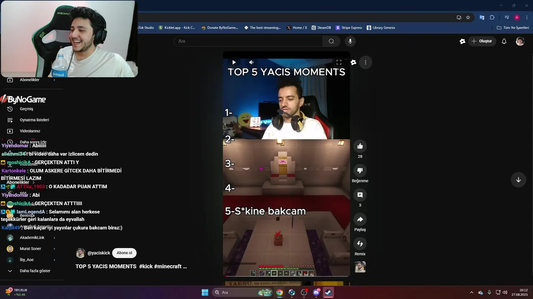Seek using the Shorts progress bar
This screenshot has height=299, width=533.
(x=286, y=276)
